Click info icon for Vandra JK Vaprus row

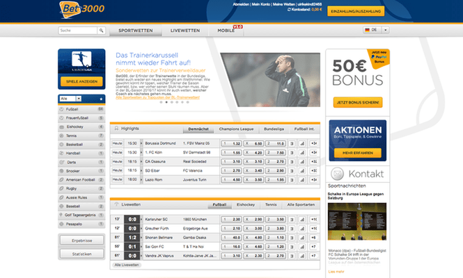292,256
